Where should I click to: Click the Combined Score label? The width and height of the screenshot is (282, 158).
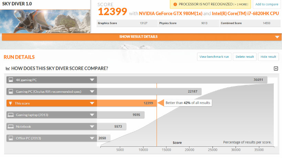click(231, 23)
